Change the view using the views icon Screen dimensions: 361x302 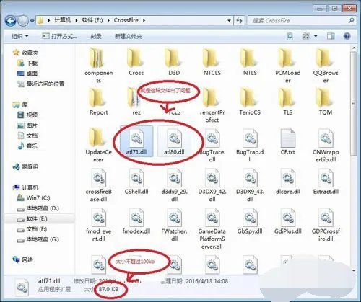[x=305, y=36]
